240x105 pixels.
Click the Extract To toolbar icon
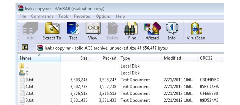(x=52, y=31)
